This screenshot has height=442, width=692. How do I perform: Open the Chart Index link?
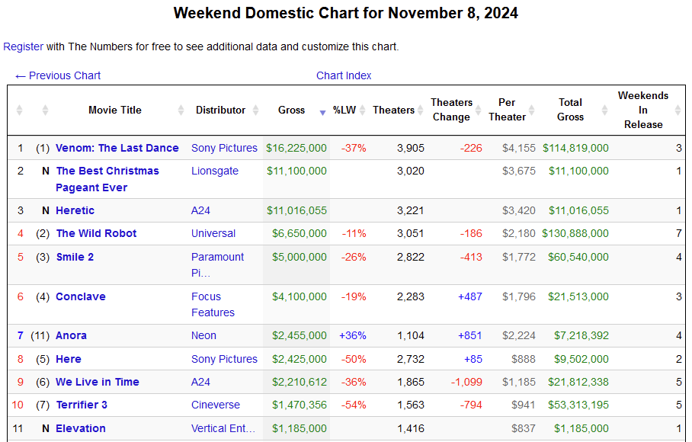pos(344,75)
